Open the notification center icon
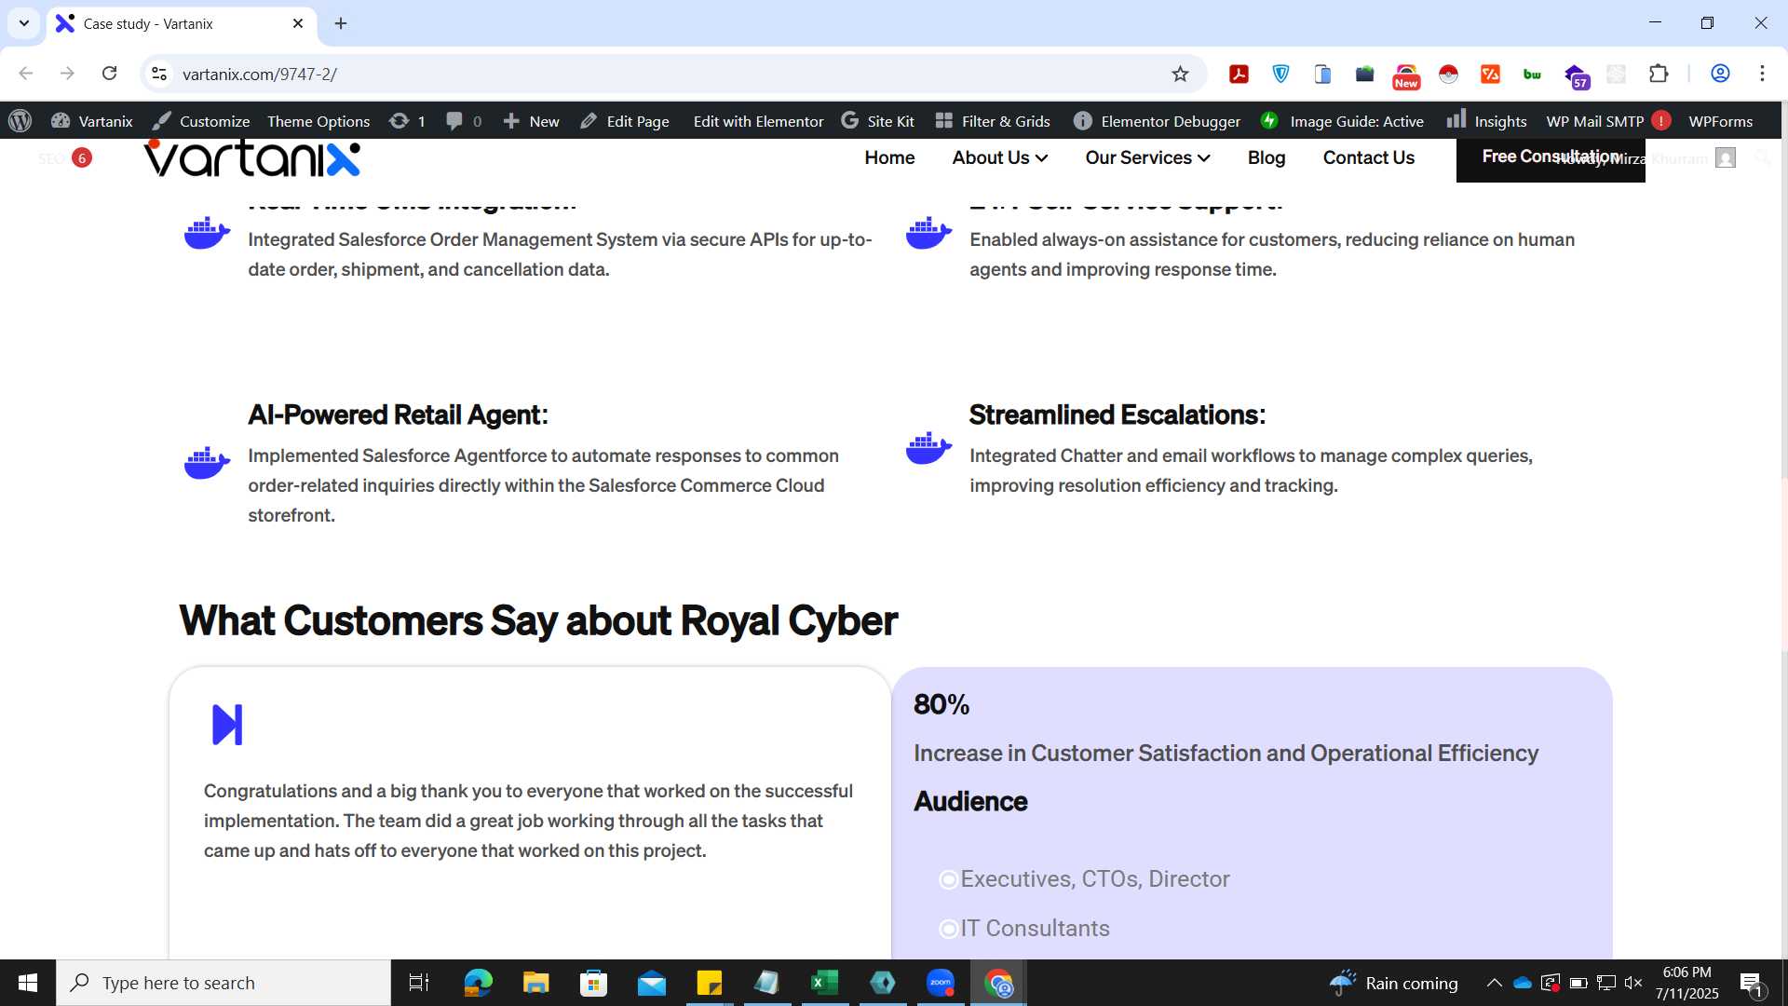 (x=1751, y=984)
